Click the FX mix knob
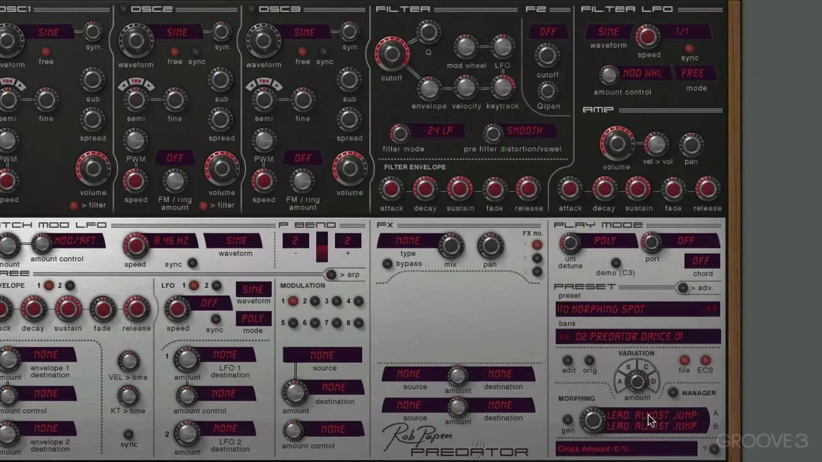This screenshot has width=822, height=462. coord(451,246)
